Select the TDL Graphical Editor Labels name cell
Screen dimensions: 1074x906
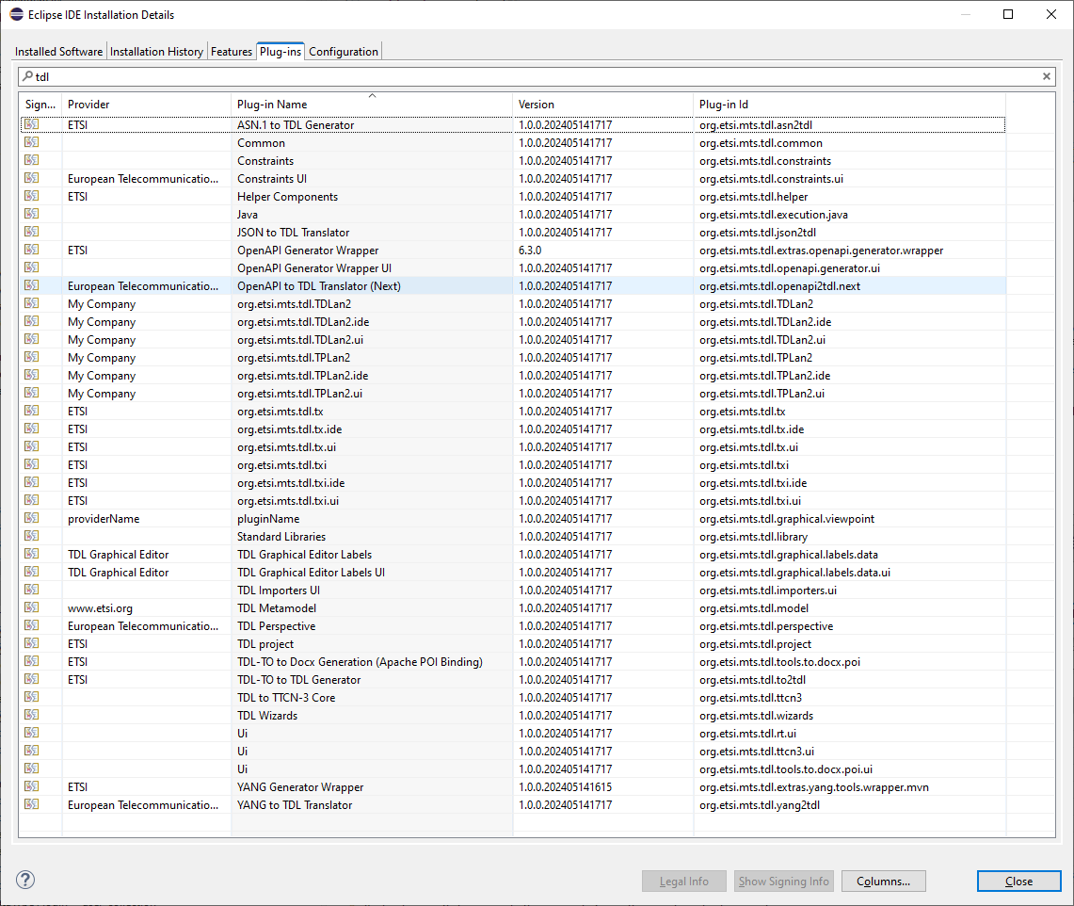[304, 555]
